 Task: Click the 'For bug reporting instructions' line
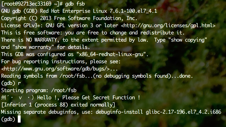(x=61, y=62)
